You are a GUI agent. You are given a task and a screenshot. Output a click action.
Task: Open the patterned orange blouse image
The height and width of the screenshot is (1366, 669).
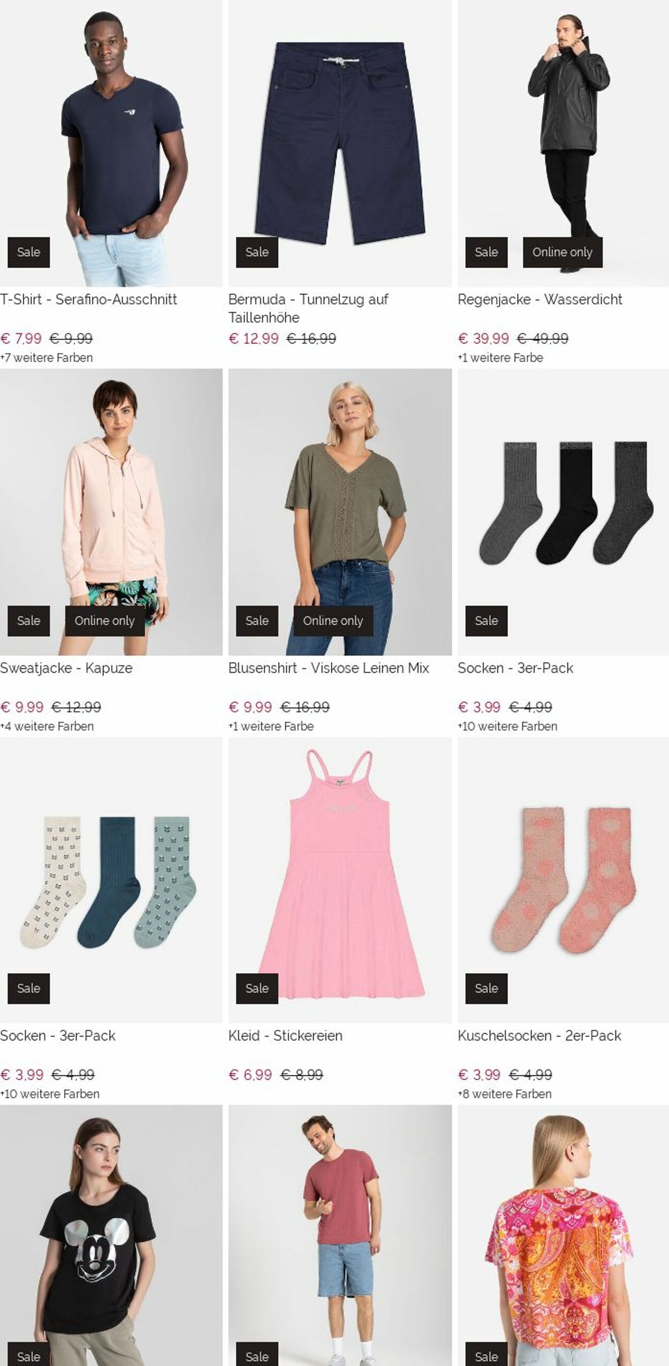tap(562, 1242)
